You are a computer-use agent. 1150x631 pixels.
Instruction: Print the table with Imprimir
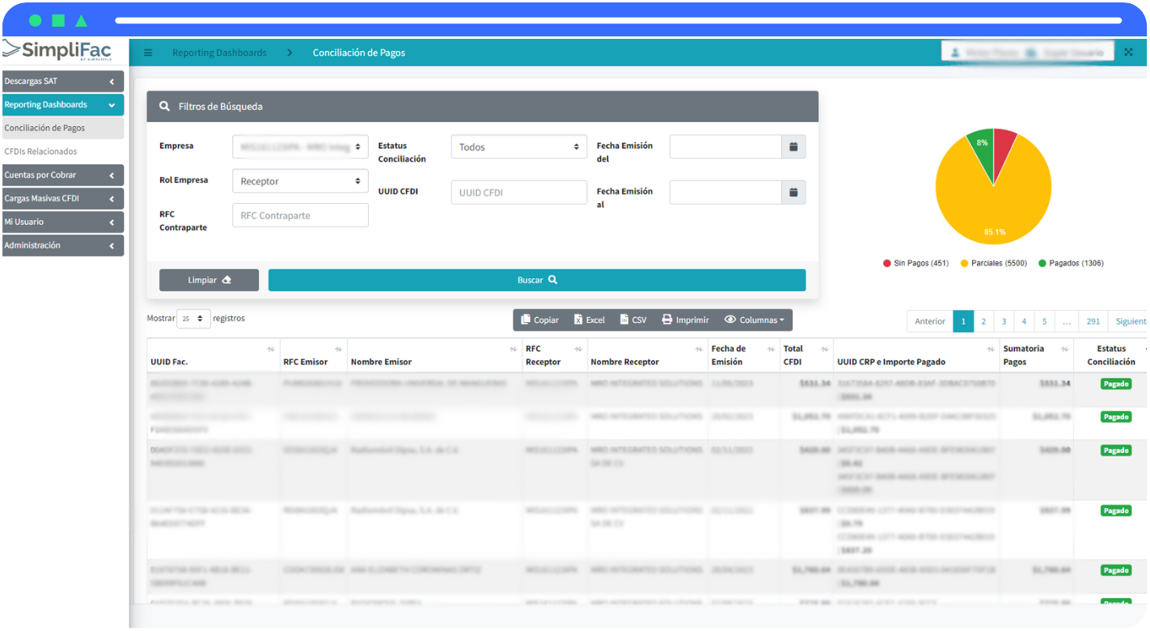(685, 320)
